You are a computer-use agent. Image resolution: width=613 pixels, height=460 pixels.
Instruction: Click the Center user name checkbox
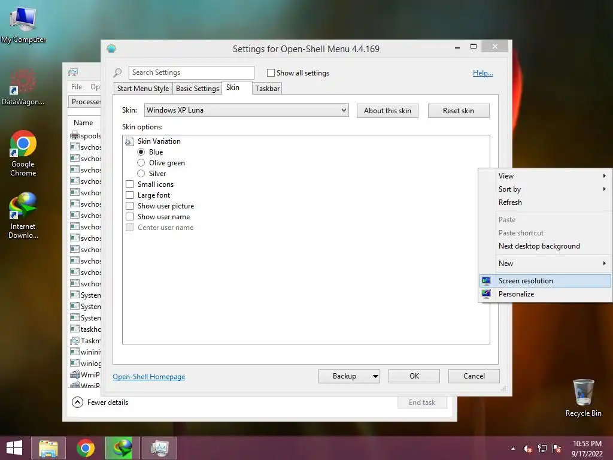tap(129, 227)
